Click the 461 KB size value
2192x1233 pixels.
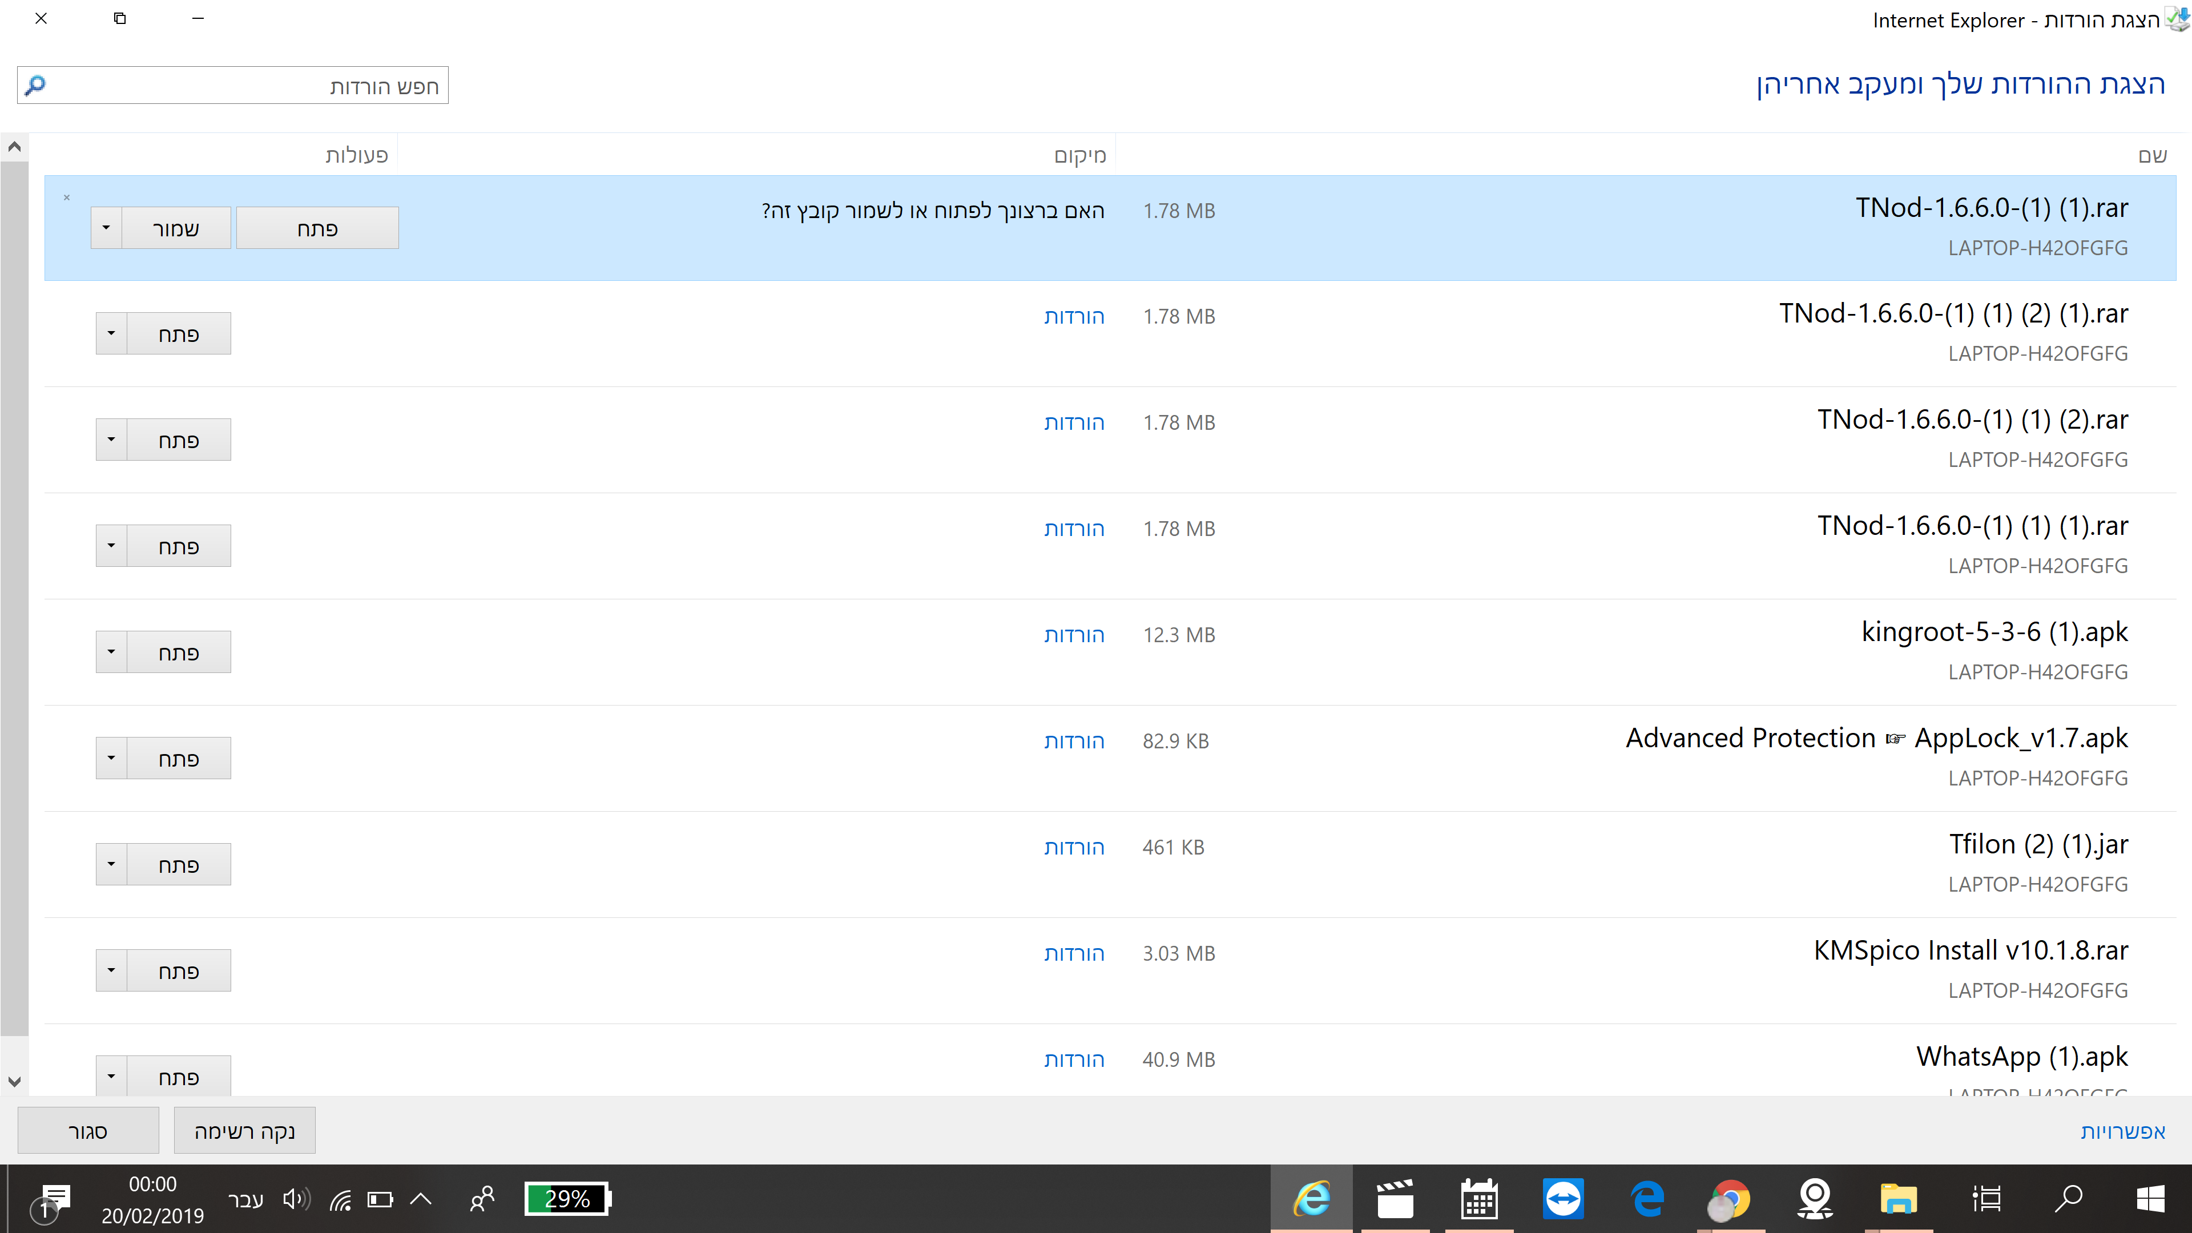pos(1174,848)
